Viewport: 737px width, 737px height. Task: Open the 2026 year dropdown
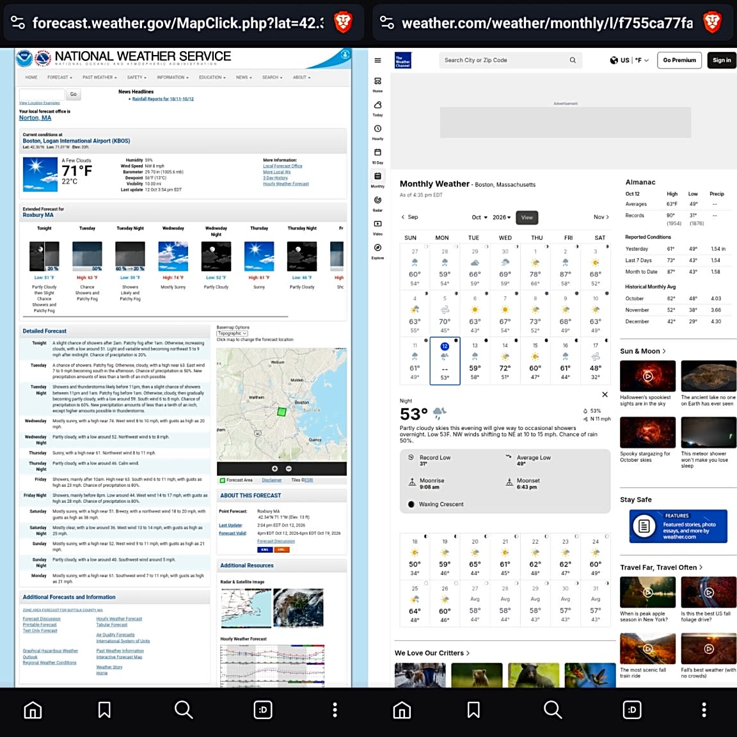502,217
